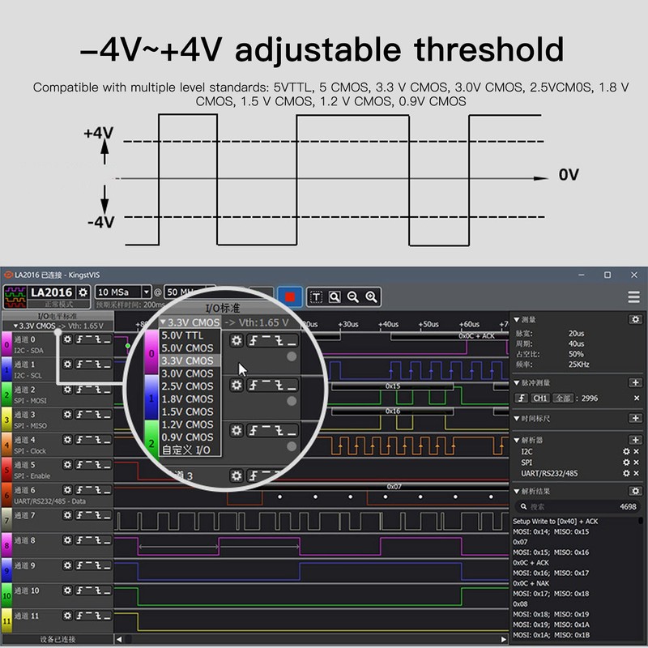Collapse the 解析器 decoder panel
The height and width of the screenshot is (648, 648).
click(517, 439)
